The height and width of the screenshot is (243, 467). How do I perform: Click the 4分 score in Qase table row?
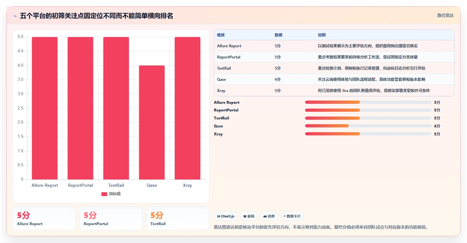(278, 80)
